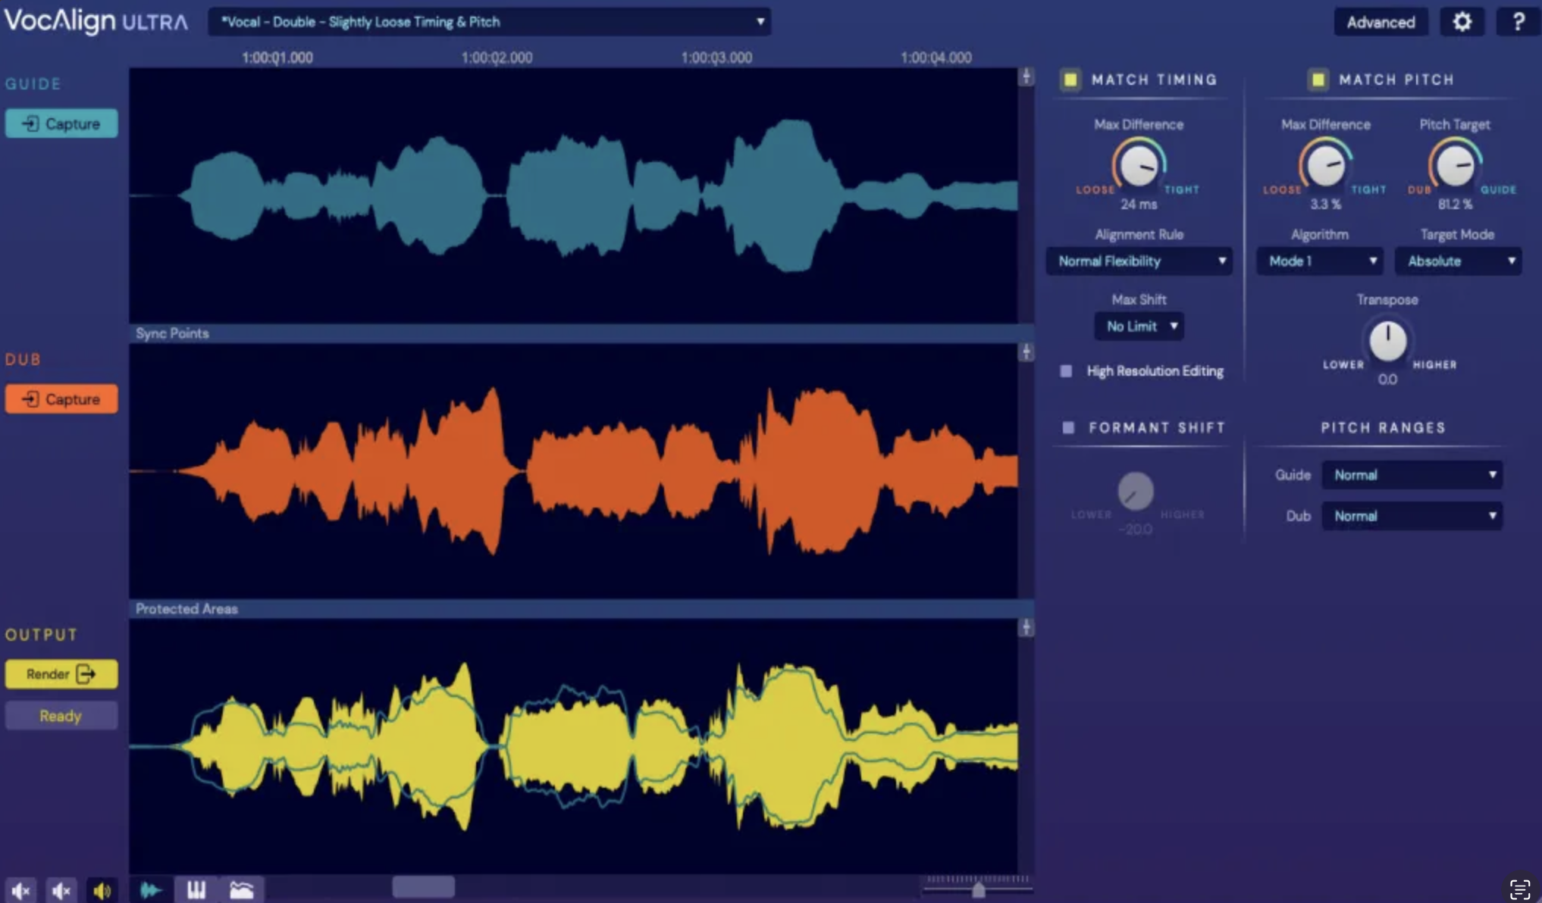Toggle the Match Pitch enable box

[x=1318, y=80]
